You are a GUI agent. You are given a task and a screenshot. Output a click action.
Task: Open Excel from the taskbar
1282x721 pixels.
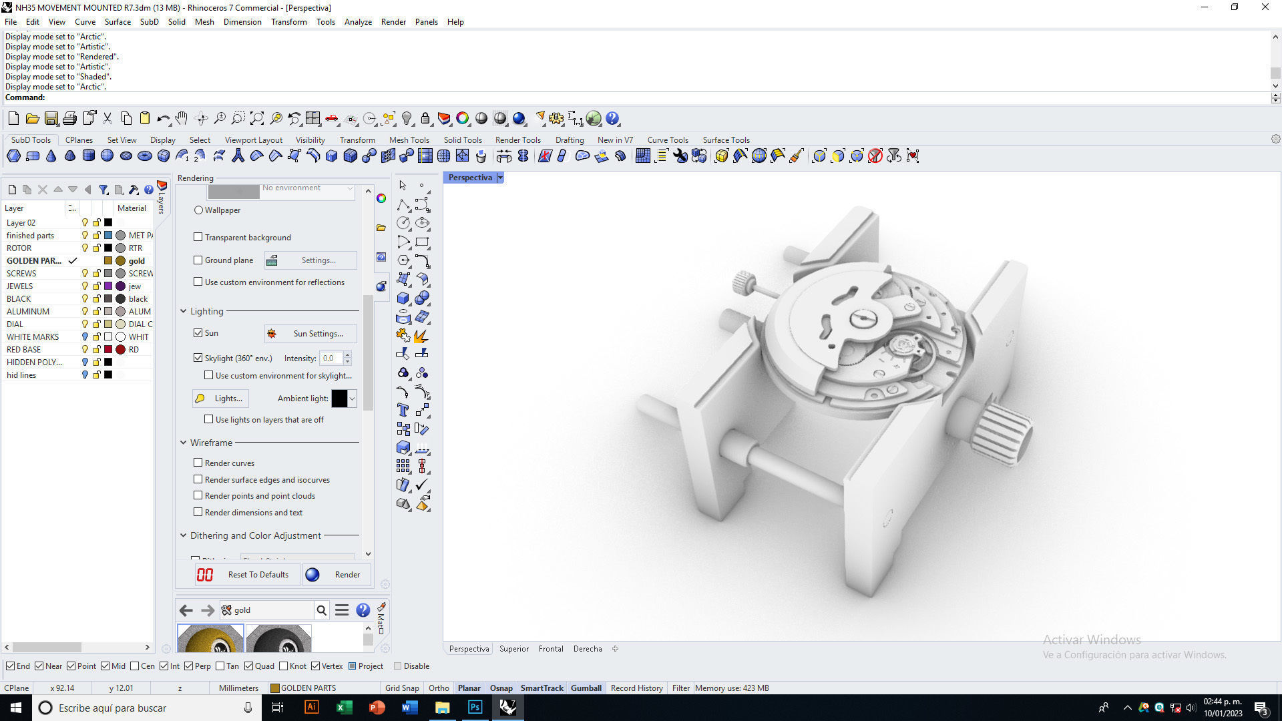(x=344, y=708)
